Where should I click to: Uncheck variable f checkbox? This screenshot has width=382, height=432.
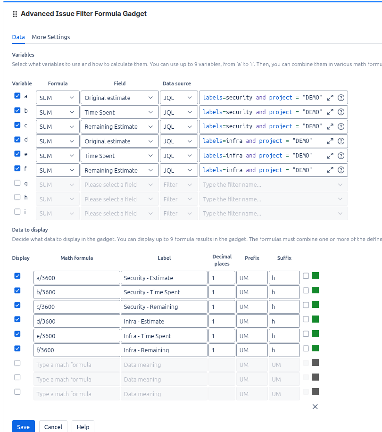tap(17, 168)
